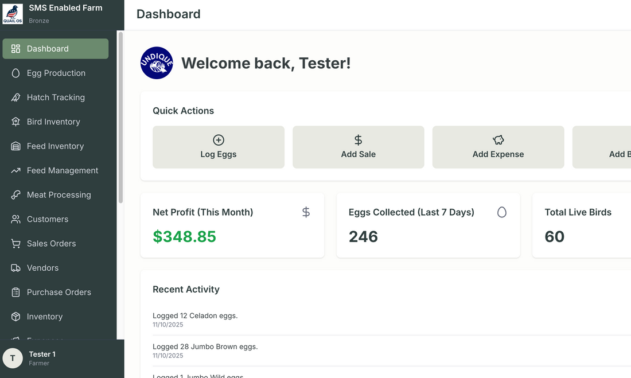Select Inventory in the sidebar
631x378 pixels.
pos(45,317)
